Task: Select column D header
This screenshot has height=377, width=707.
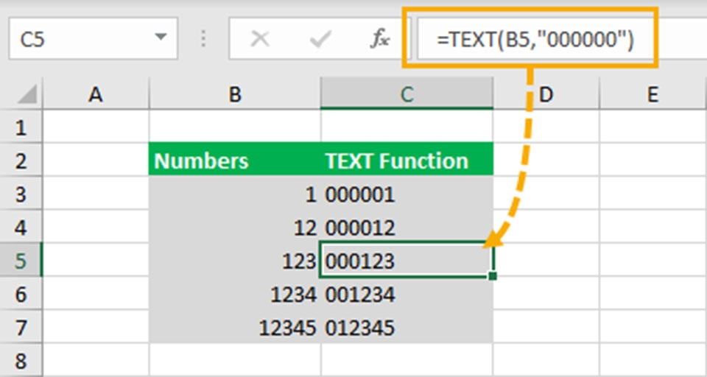Action: pos(546,94)
